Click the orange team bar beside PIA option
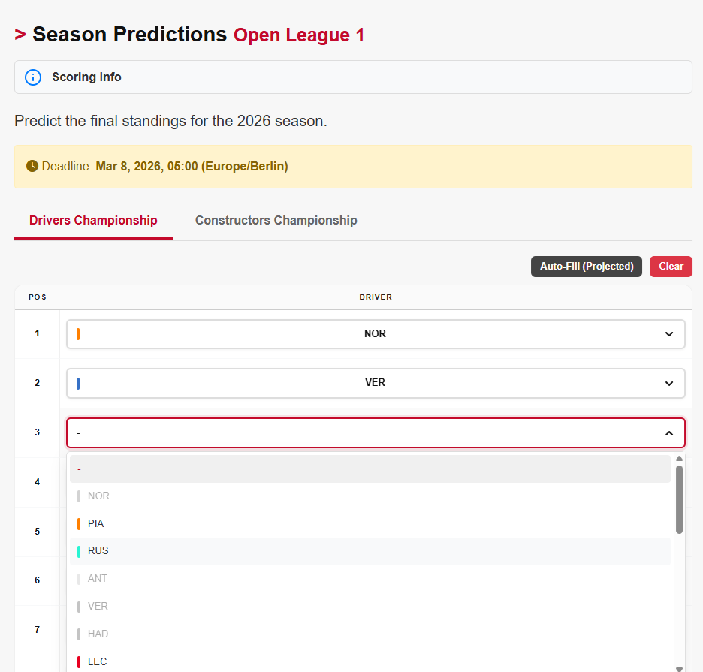The height and width of the screenshot is (672, 703). tap(79, 523)
